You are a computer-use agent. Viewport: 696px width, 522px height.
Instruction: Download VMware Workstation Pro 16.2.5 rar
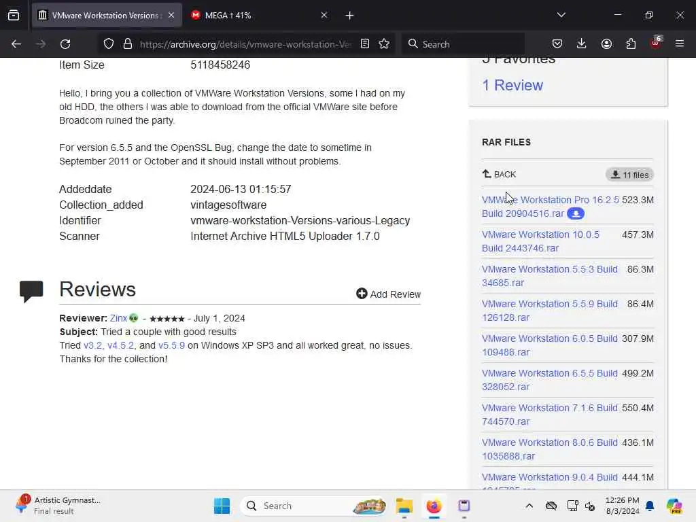[551, 207]
